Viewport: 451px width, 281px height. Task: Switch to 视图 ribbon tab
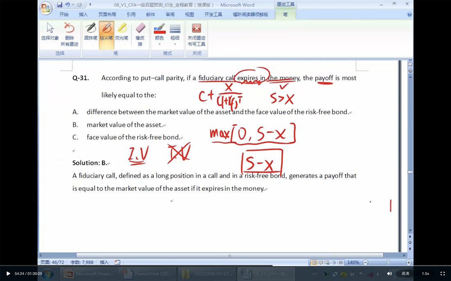[x=189, y=14]
